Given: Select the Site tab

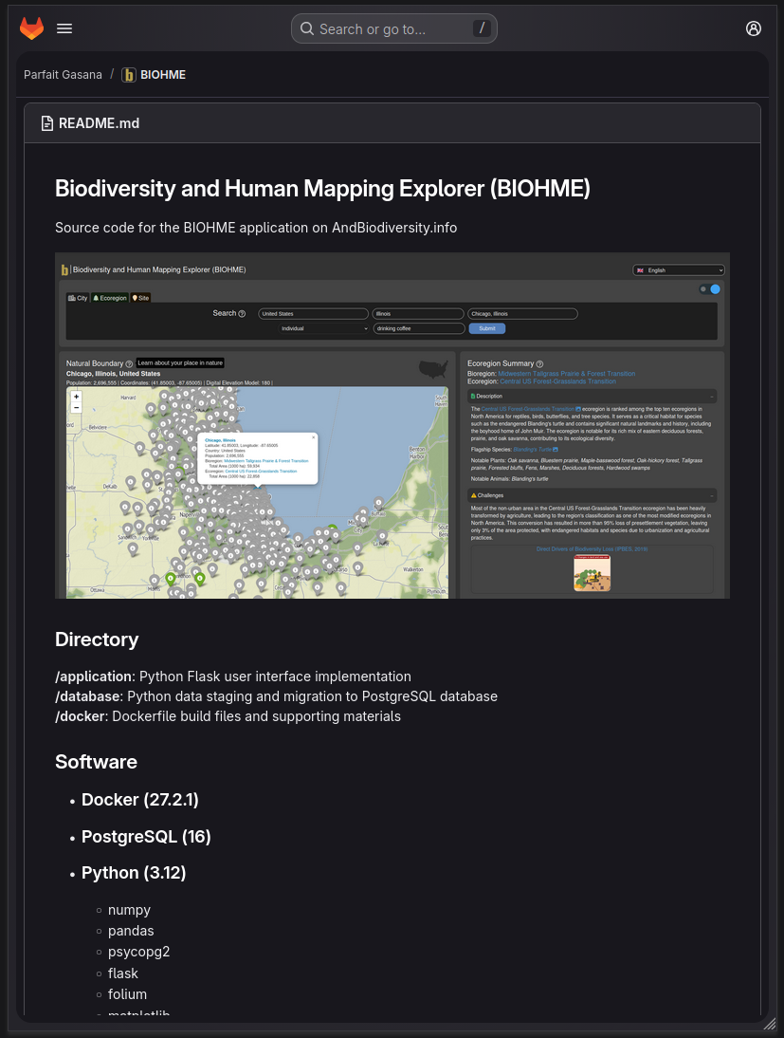Looking at the screenshot, I should tap(140, 297).
